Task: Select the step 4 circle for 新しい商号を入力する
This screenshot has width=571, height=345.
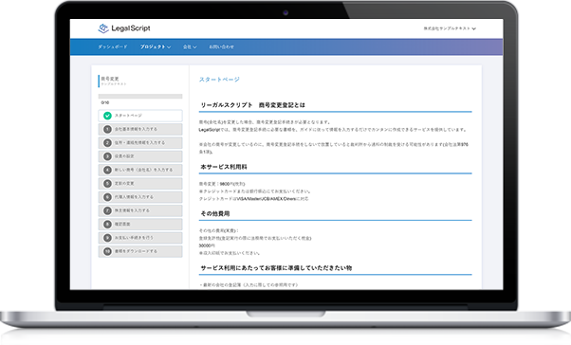Action: point(107,170)
